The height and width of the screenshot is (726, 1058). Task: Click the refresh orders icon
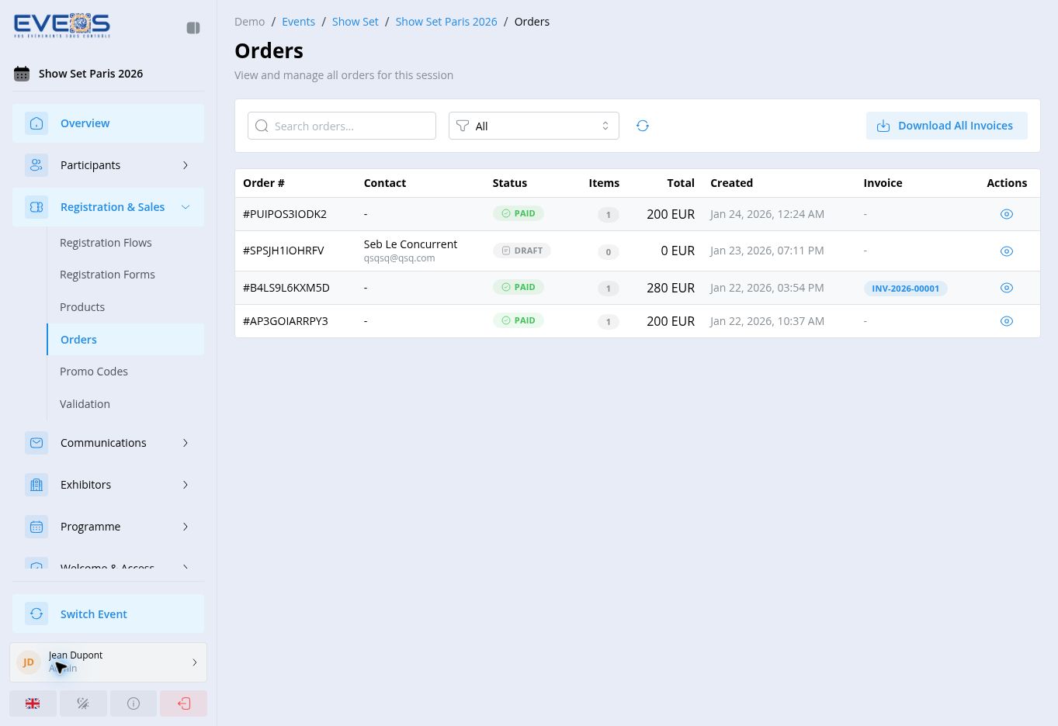[643, 126]
